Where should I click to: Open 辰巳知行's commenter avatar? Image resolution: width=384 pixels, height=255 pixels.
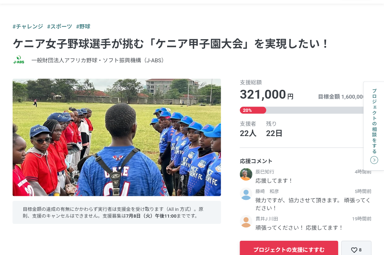pos(246,174)
